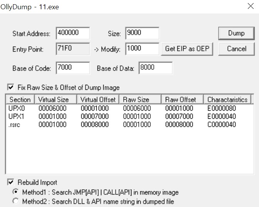Viewport: 259px width, 207px height.
Task: Select the UPX0 section row
Action: pyautogui.click(x=129, y=108)
